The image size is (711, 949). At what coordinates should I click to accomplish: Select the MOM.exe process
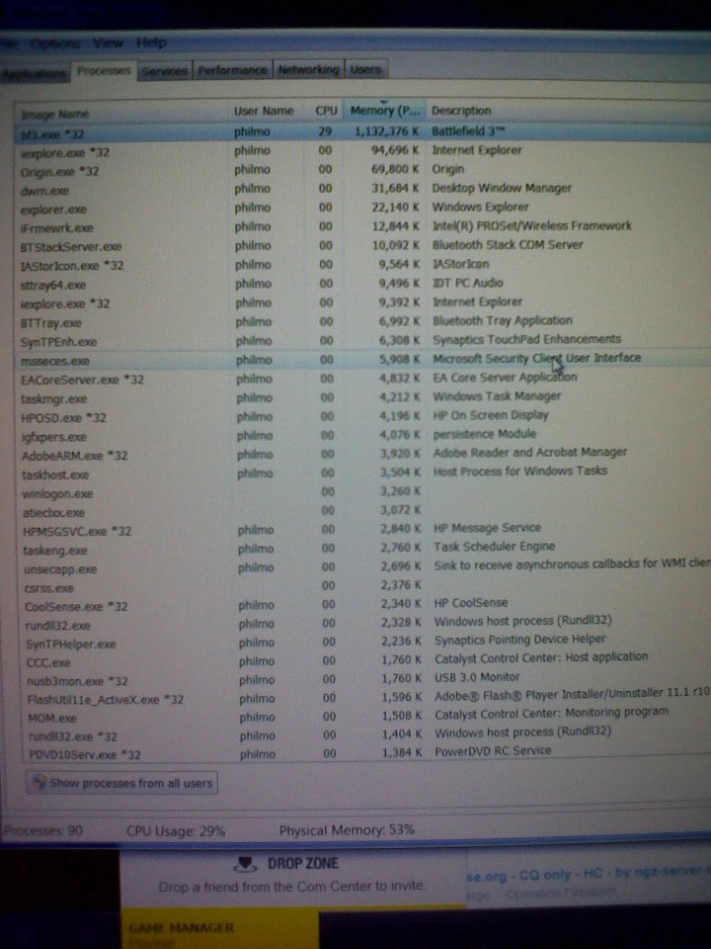click(52, 719)
